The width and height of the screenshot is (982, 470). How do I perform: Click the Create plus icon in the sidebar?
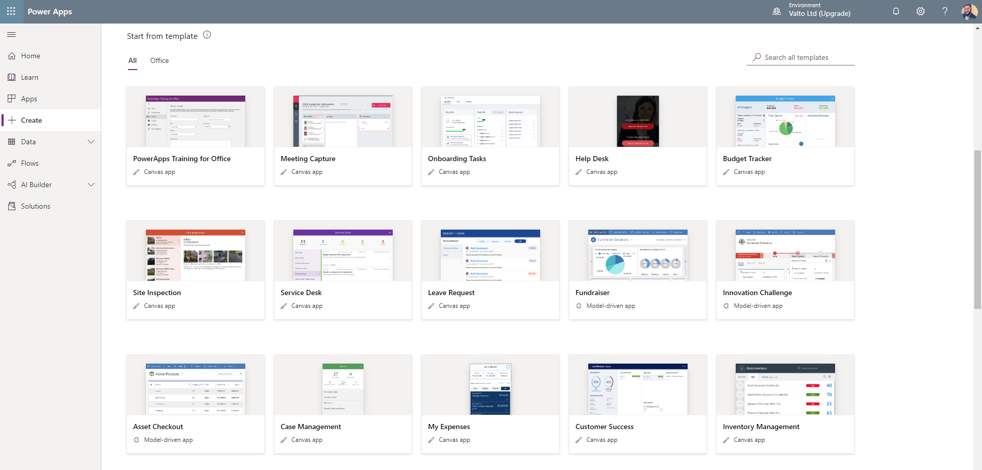[x=12, y=120]
